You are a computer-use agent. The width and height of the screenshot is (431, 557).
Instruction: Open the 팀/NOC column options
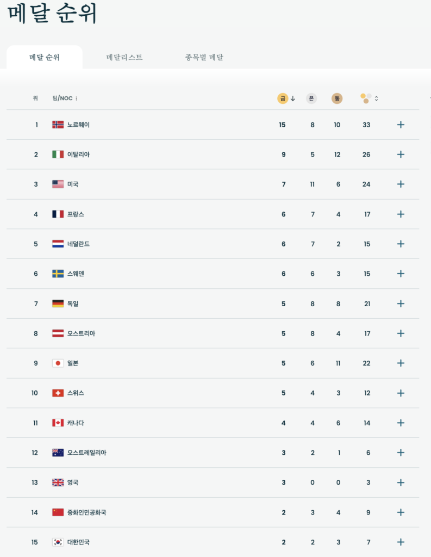click(x=76, y=98)
